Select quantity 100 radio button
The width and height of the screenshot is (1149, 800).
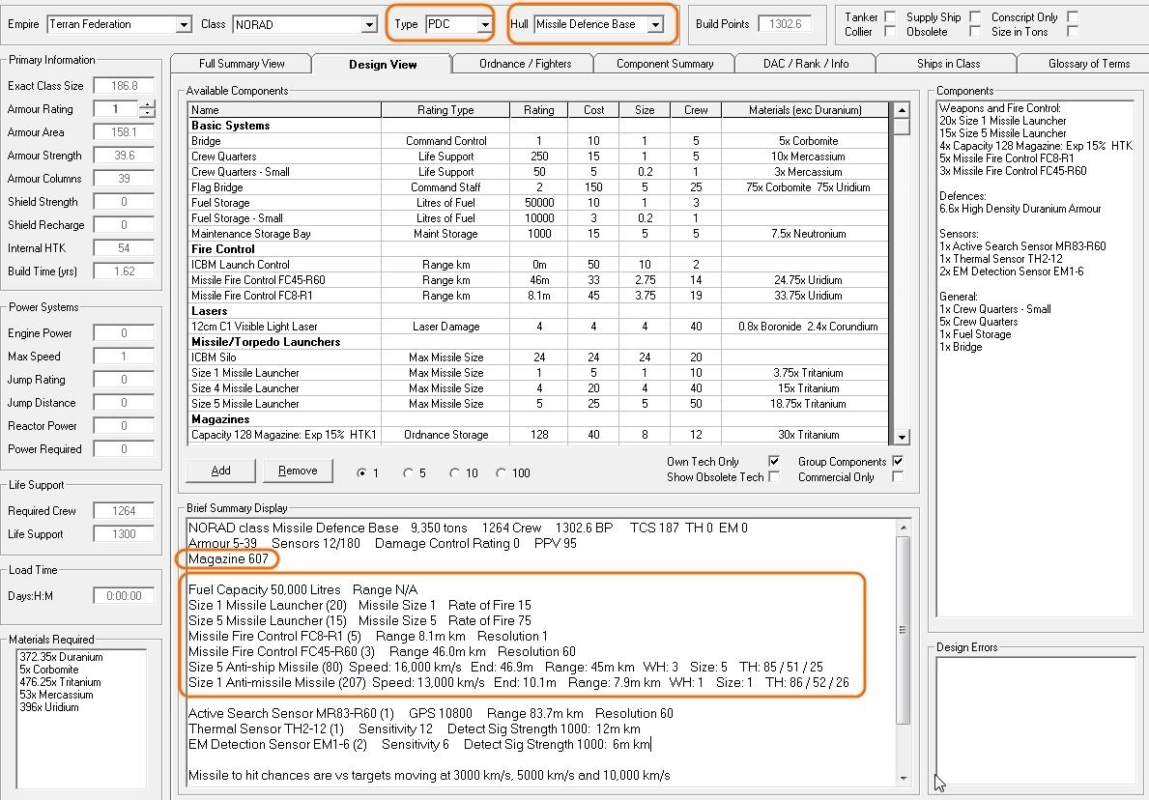point(501,473)
